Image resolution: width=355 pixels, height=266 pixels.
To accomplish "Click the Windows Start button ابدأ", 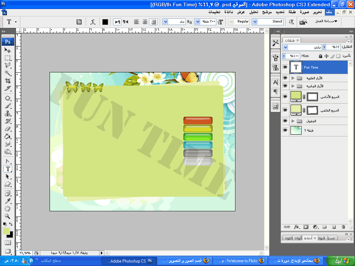I will pos(338,260).
